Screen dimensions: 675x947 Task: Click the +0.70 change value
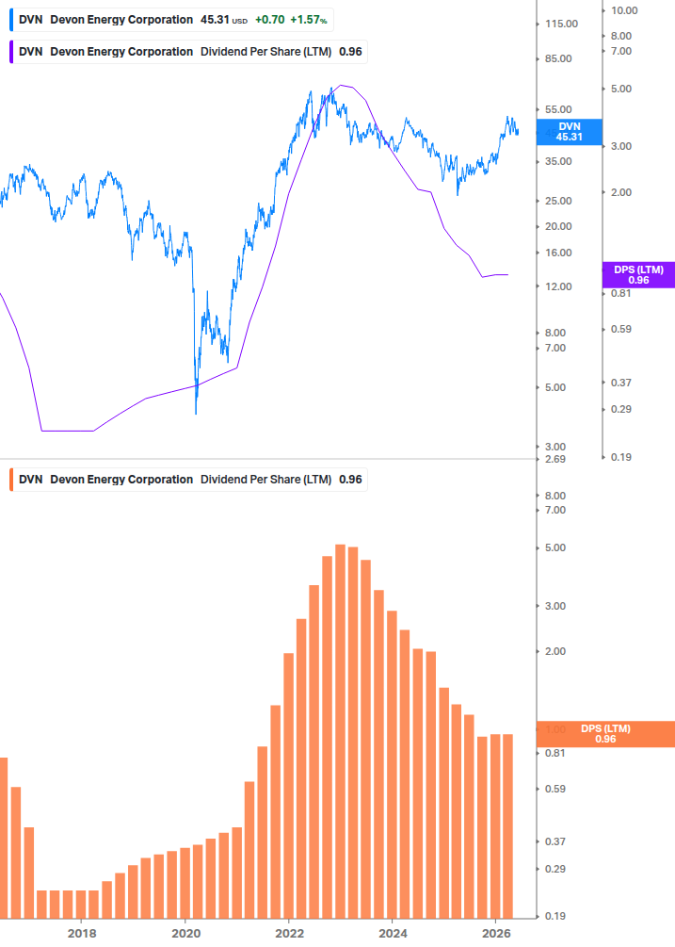(x=269, y=20)
